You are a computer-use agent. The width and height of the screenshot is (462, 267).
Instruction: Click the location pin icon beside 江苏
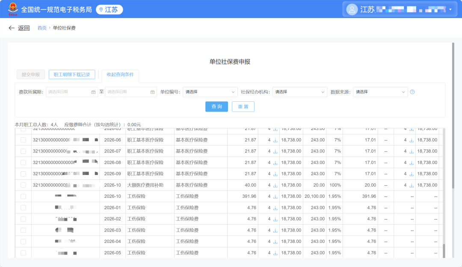click(x=101, y=10)
